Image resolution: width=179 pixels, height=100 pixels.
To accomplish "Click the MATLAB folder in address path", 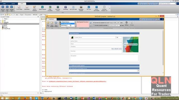I will [x=35, y=15].
